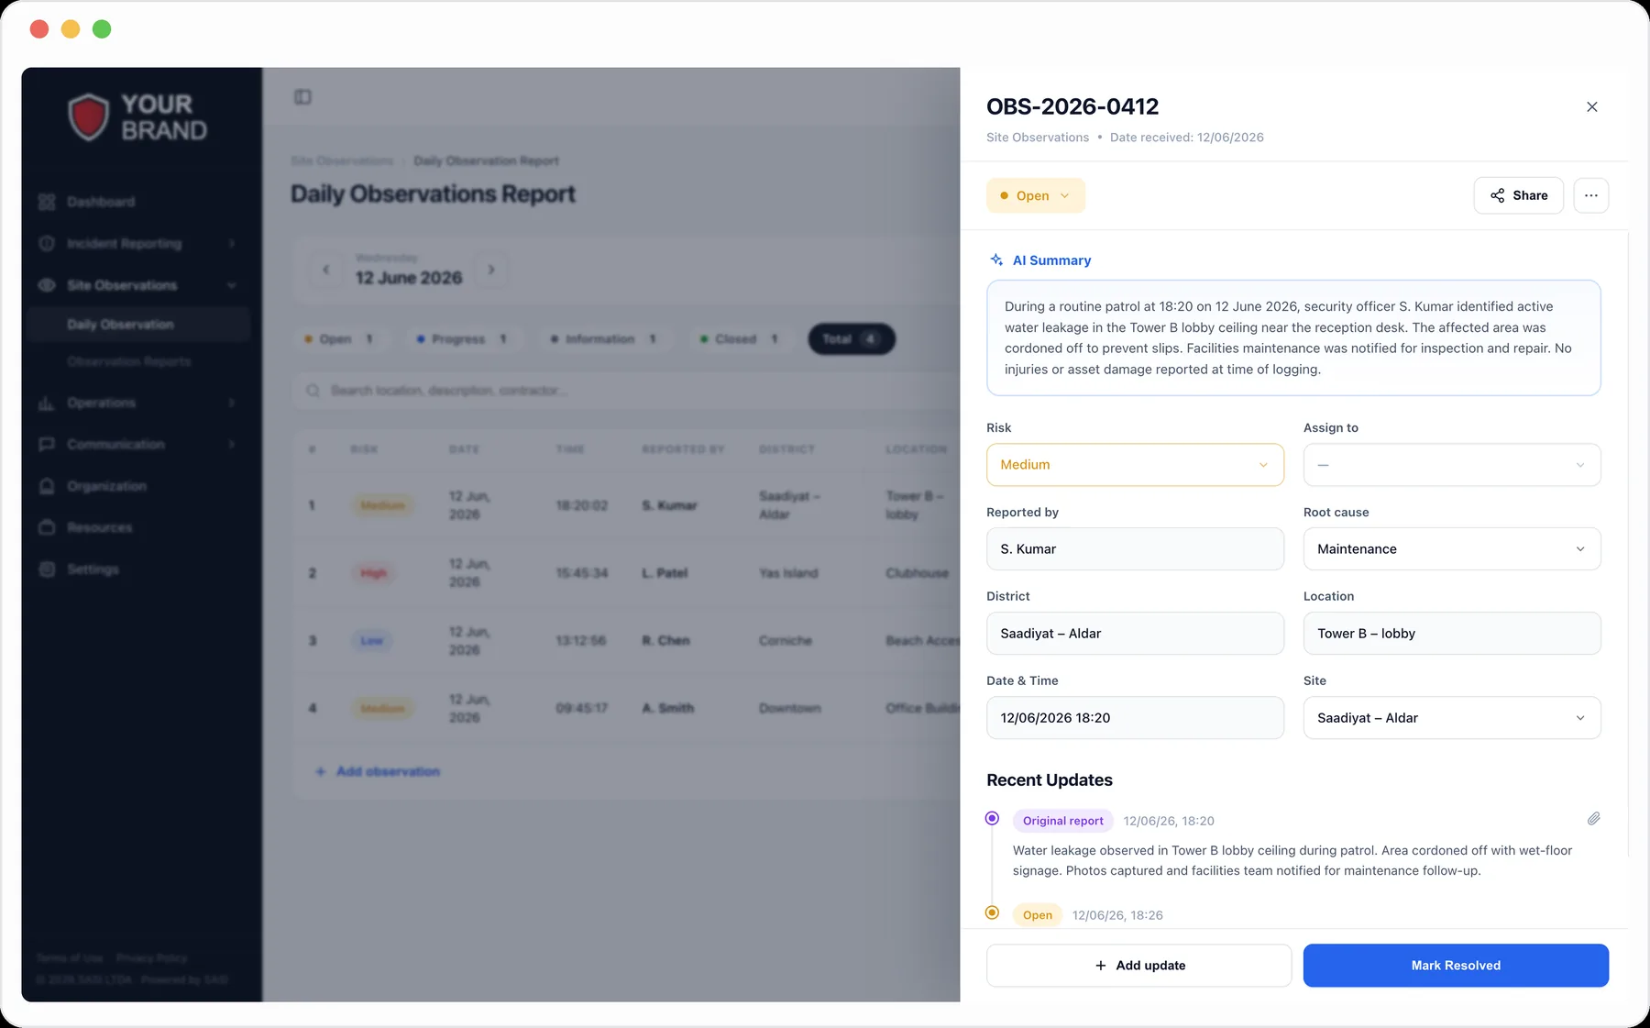Expand the Risk Medium dropdown

click(1135, 465)
